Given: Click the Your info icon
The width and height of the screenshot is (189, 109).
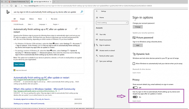Looking at the screenshot, I should tap(97, 34).
